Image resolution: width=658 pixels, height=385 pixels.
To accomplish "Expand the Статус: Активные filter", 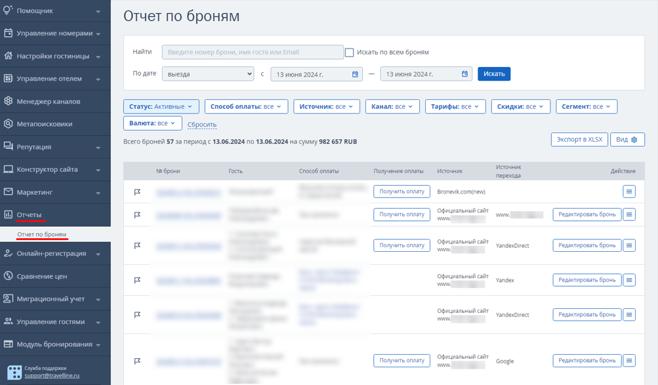I will 161,106.
